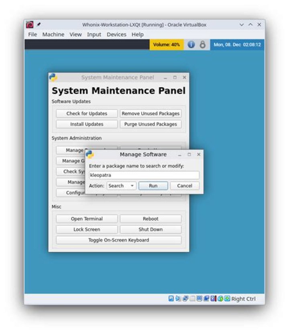Click the package name field containing kleopatra

pyautogui.click(x=144, y=175)
